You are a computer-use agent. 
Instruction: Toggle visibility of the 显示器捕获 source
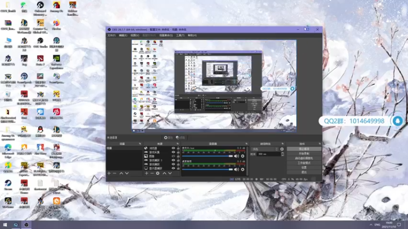(x=173, y=168)
